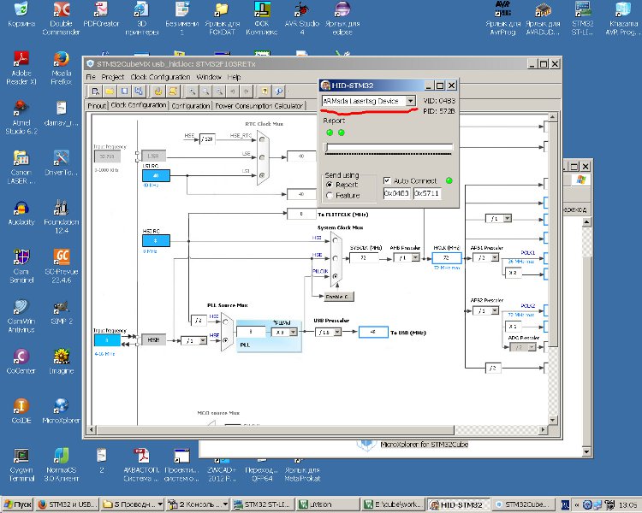Open the USB Prescaler dropdown
The width and height of the screenshot is (642, 513).
pyautogui.click(x=337, y=333)
